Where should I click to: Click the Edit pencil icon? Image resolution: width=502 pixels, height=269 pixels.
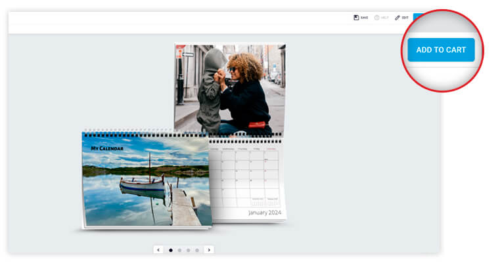[x=398, y=18]
